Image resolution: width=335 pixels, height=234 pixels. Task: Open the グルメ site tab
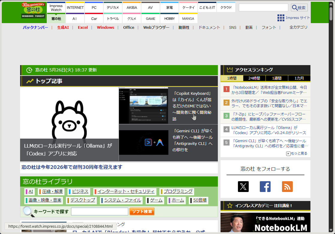click(132, 18)
